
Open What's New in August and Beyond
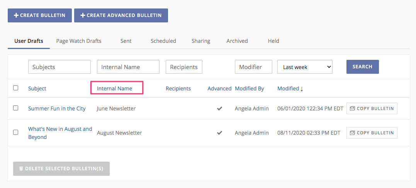click(60, 133)
